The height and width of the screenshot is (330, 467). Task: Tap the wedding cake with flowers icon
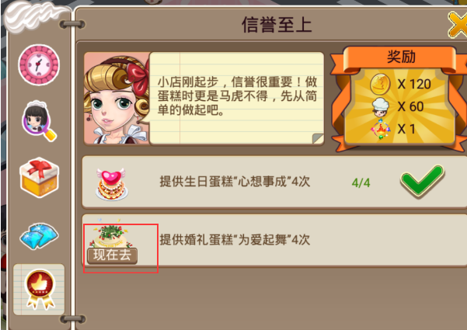(111, 234)
